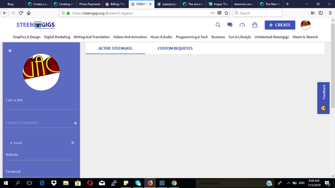Viewport: 335px width, 188px height.
Task: Switch to the superjongly Facebook tab
Action: coord(167,4)
